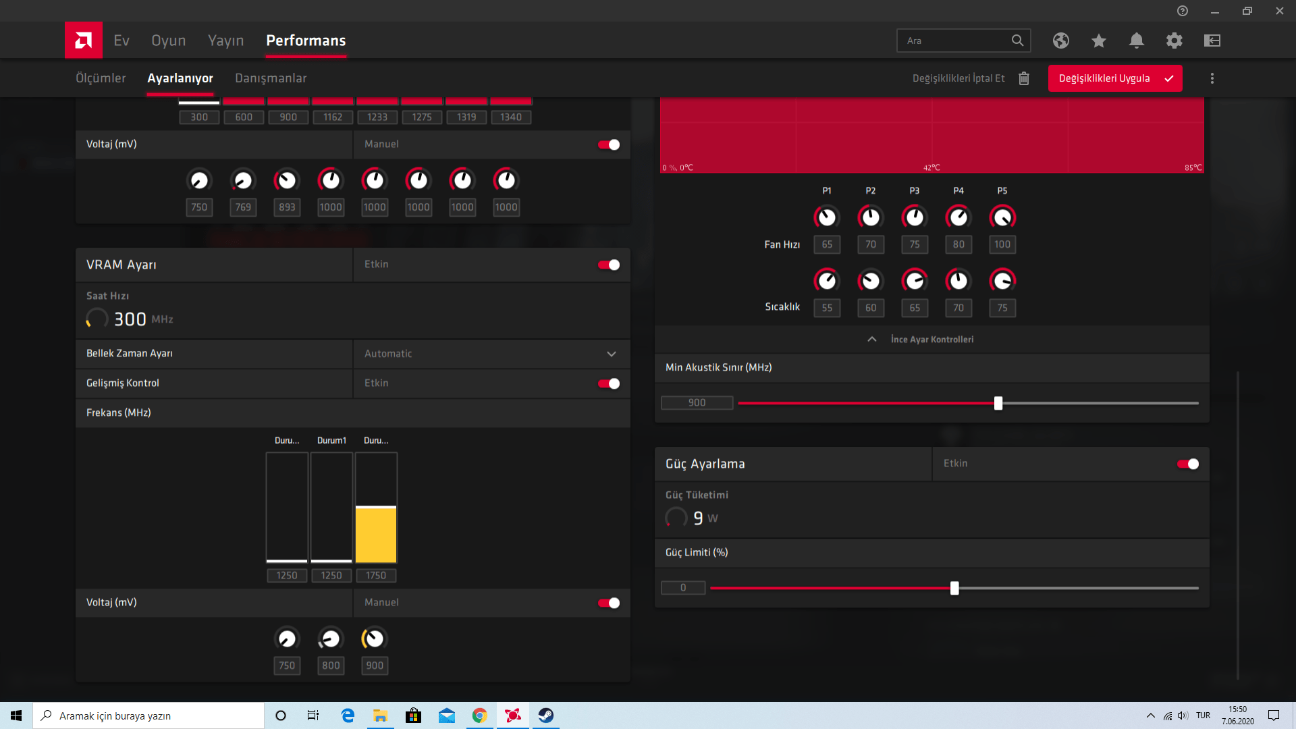1296x729 pixels.
Task: Click the help question mark icon
Action: tap(1182, 11)
